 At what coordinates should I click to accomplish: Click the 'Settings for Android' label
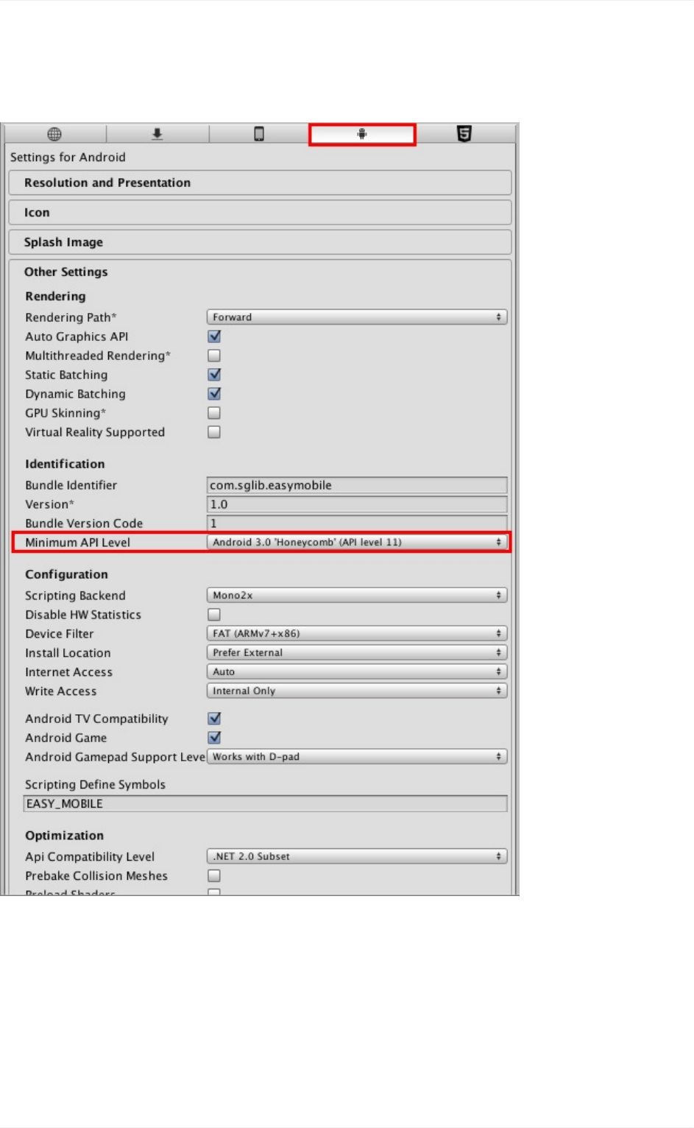pos(68,158)
